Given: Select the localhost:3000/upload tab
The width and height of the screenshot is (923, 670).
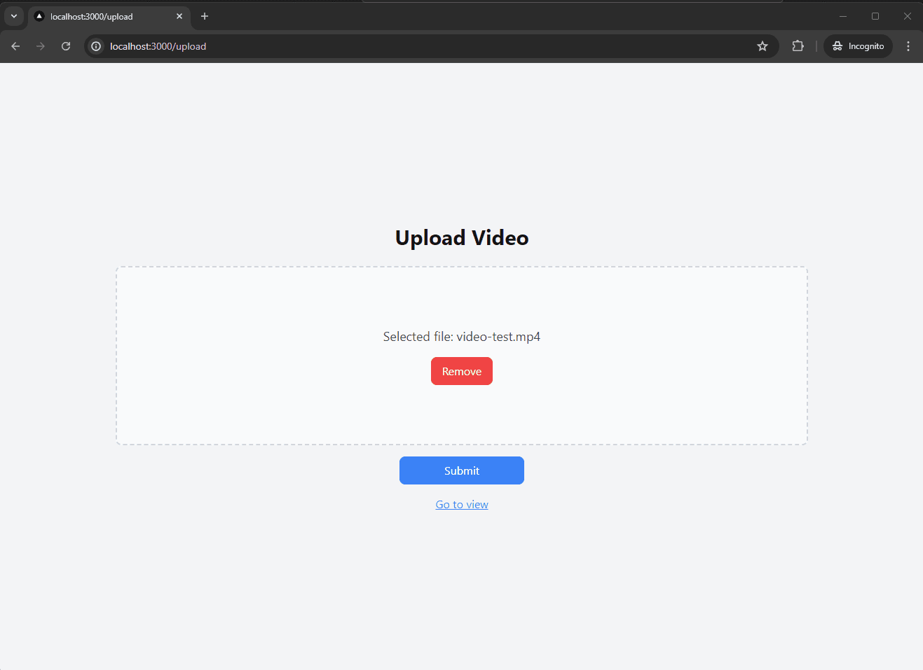Looking at the screenshot, I should tap(109, 16).
